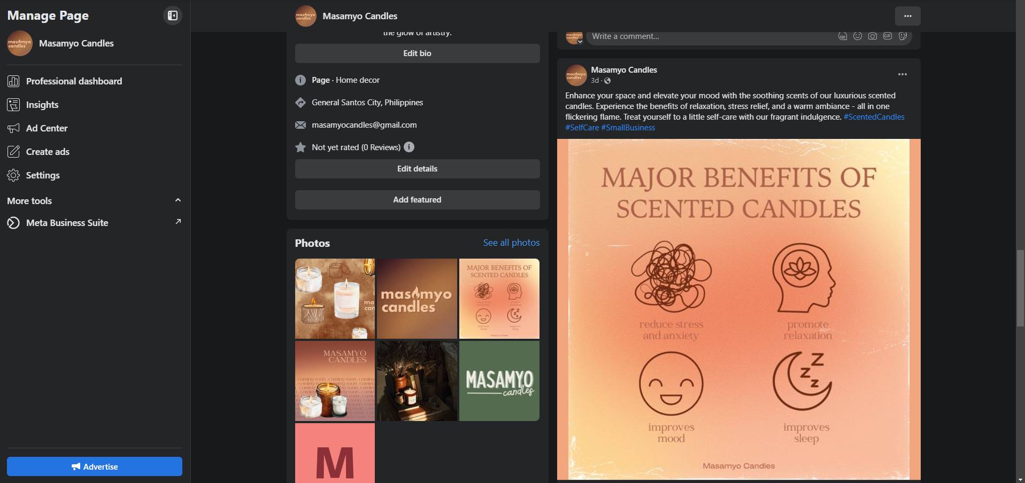The height and width of the screenshot is (483, 1025).
Task: Click the page vertical scrollbar thumb
Action: (x=1020, y=288)
